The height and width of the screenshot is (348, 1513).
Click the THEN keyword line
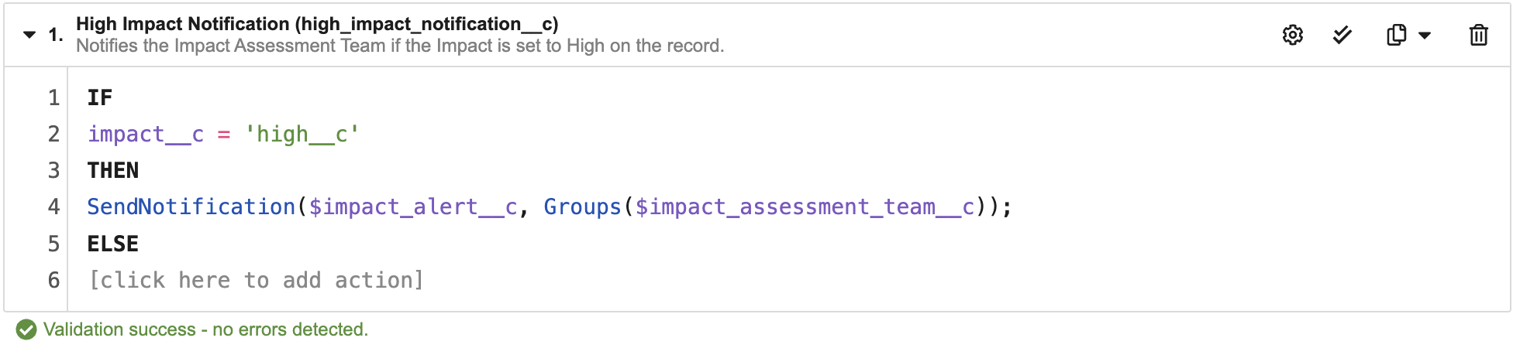click(x=113, y=170)
